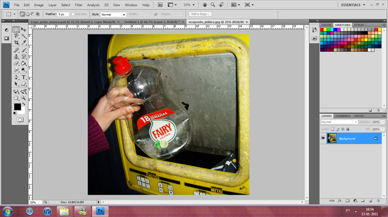388x217 pixels.
Task: Select the Pen tool
Action: 16,77
